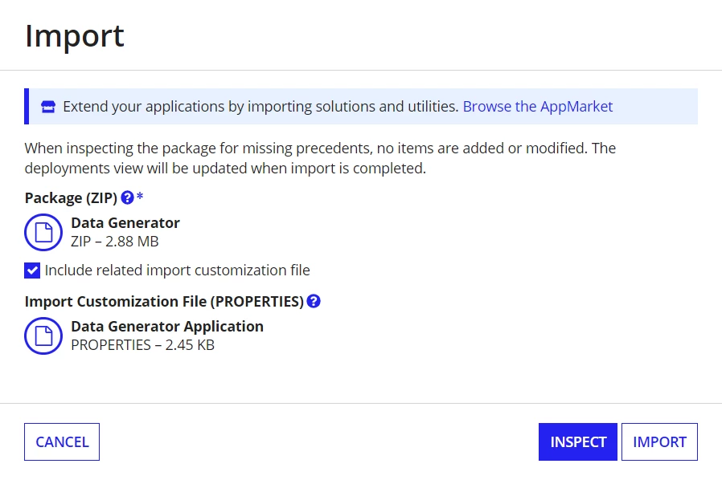Screen dimensions: 722x480
Task: Click the AppMarket storefront icon in banner
Action: click(48, 107)
